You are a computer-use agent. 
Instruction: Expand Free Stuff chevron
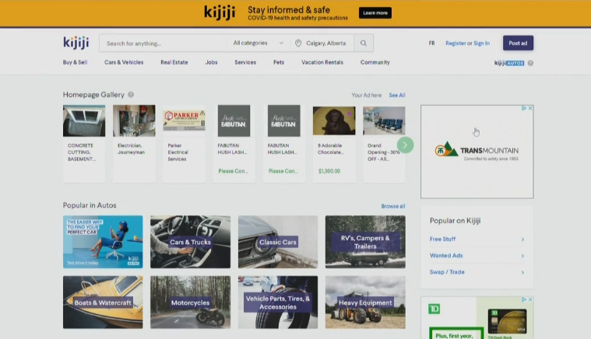pos(522,239)
